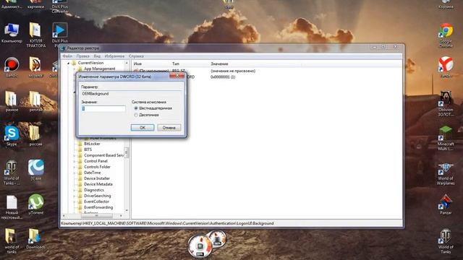The height and width of the screenshot is (260, 463).
Task: Open the Вид menu
Action: [97, 56]
